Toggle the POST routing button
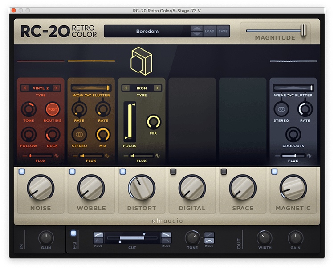 tap(53, 109)
